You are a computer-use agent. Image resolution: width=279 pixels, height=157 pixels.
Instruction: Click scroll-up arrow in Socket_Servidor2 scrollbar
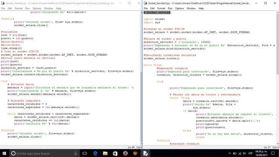click(x=277, y=12)
